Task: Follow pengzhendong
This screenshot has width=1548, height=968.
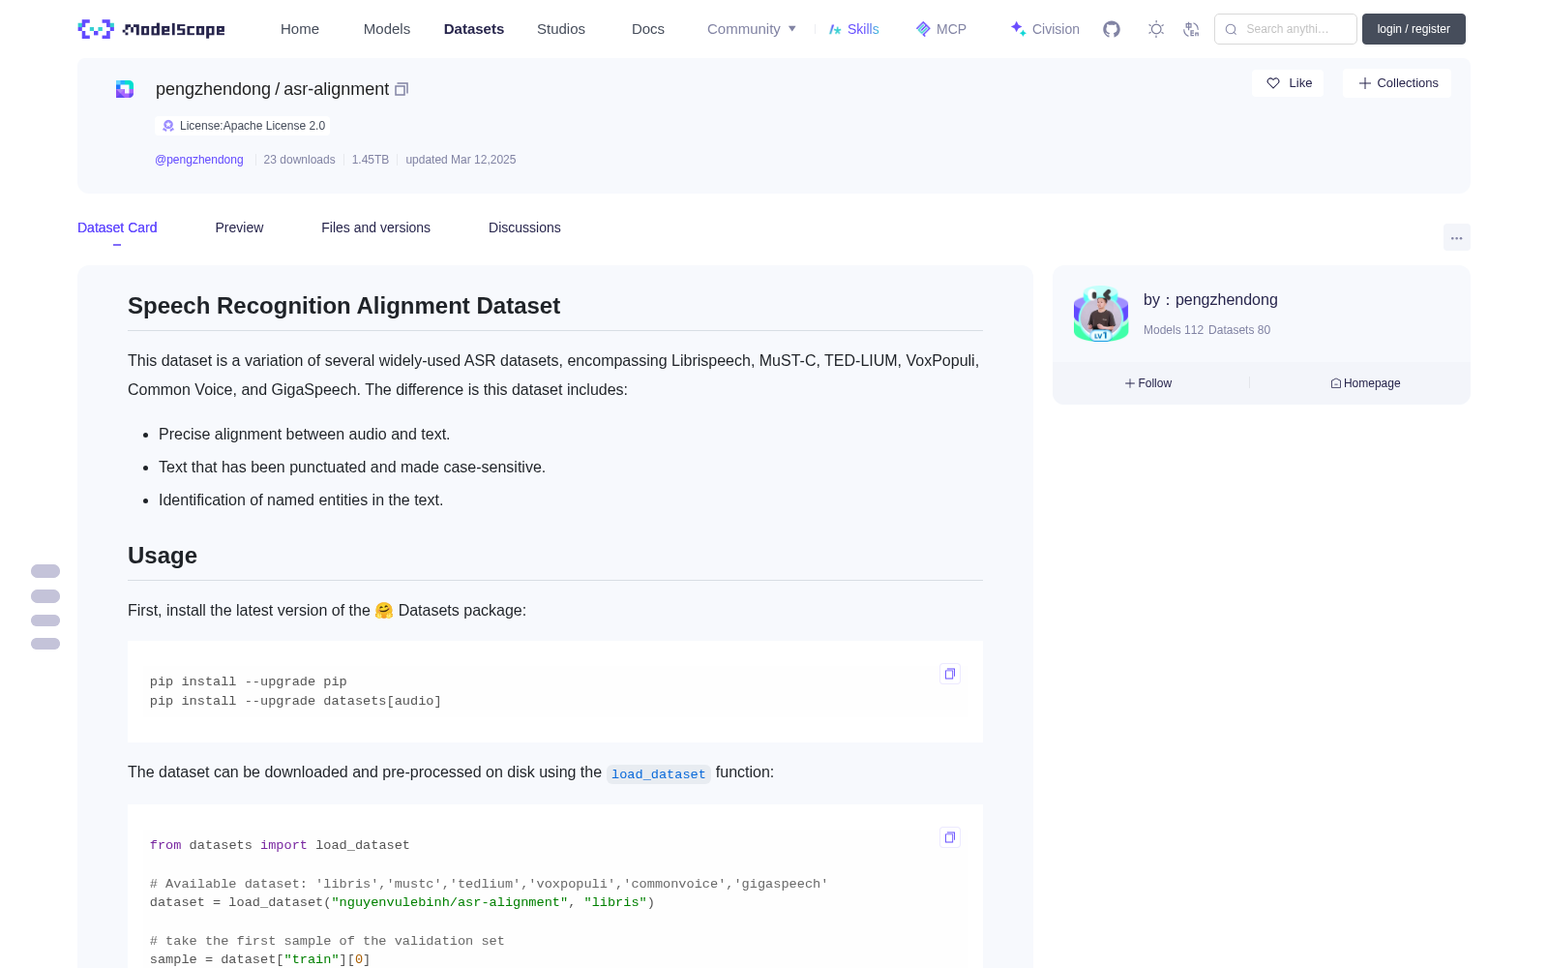Action: 1148,383
